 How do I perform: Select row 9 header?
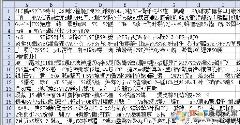coord(9,63)
